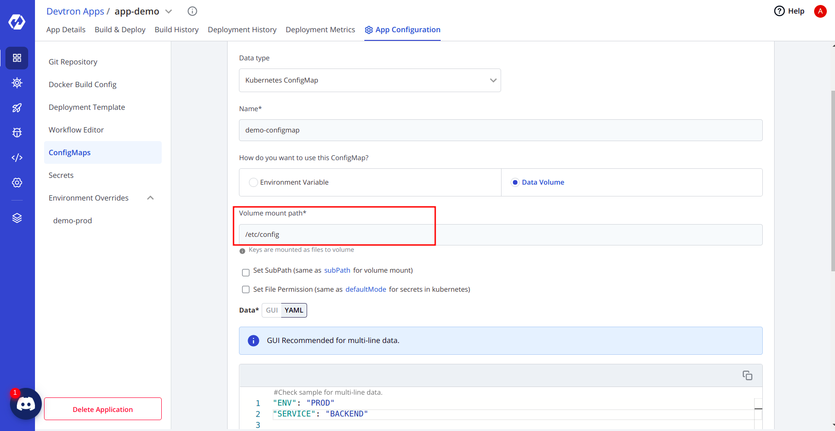
Task: Collapse the Environment Overrides section
Action: (x=151, y=198)
